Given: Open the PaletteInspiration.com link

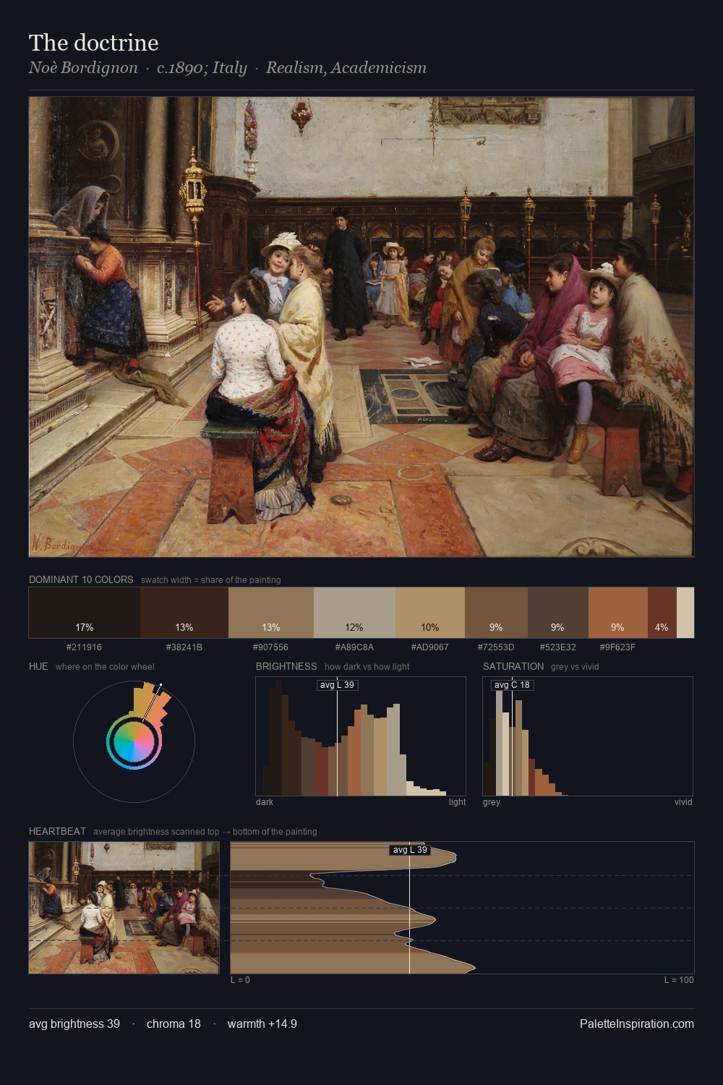Looking at the screenshot, I should point(637,1024).
